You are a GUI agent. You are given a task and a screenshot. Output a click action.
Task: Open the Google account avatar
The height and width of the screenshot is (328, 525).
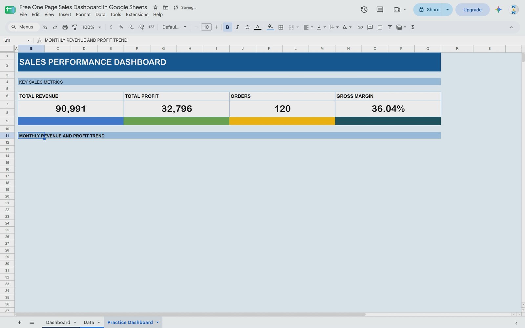[514, 10]
